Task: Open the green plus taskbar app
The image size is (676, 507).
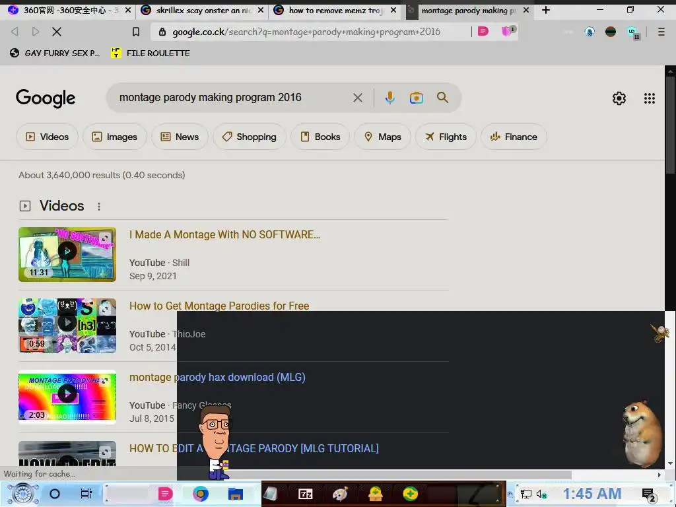Action: 411,494
